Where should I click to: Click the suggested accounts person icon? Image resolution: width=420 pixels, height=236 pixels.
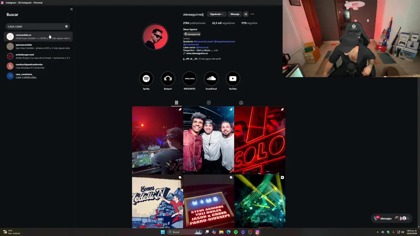point(246,14)
